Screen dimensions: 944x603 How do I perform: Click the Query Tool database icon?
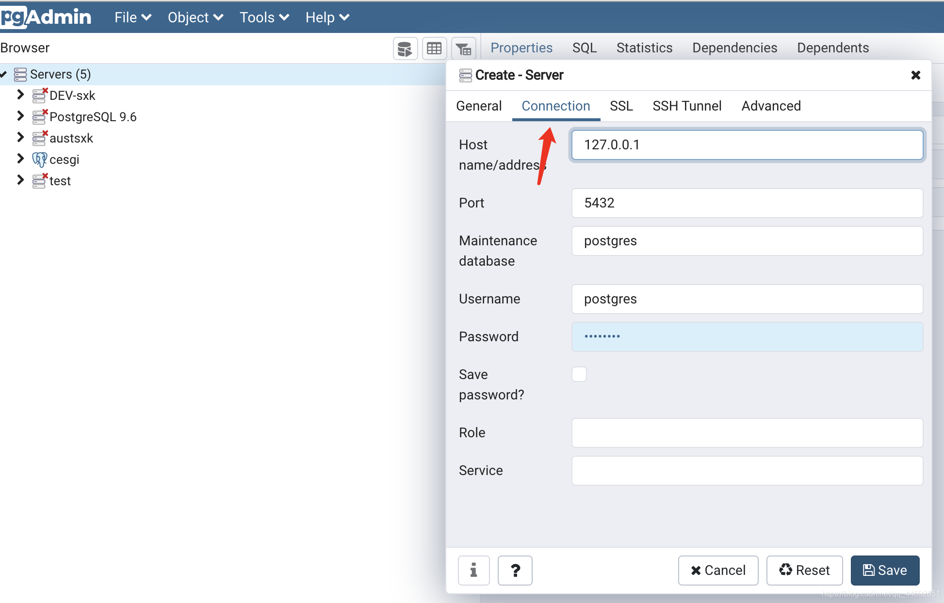[405, 48]
